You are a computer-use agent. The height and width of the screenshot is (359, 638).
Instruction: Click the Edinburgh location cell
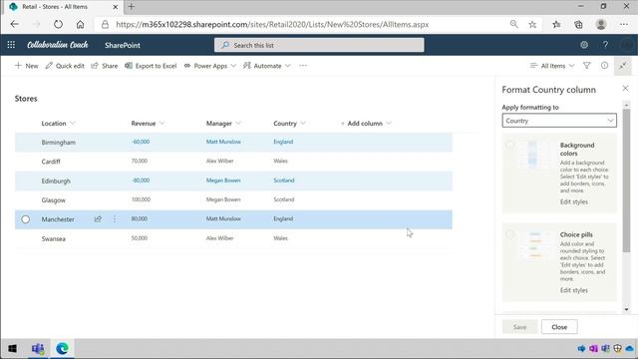(56, 180)
